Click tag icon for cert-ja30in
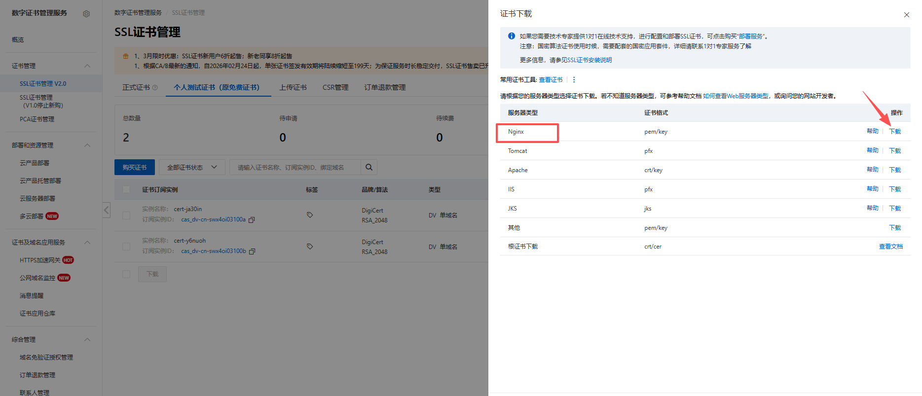This screenshot has height=396, width=922. pos(310,215)
